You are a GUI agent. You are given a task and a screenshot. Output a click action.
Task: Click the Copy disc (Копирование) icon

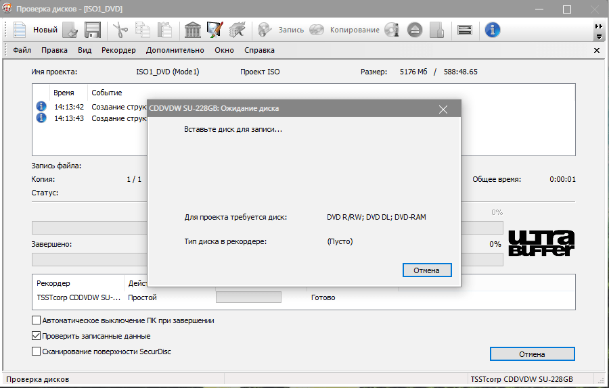(317, 30)
